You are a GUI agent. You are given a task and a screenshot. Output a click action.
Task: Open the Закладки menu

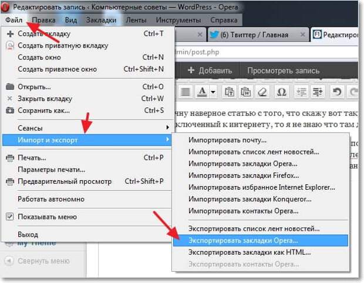[x=101, y=20]
